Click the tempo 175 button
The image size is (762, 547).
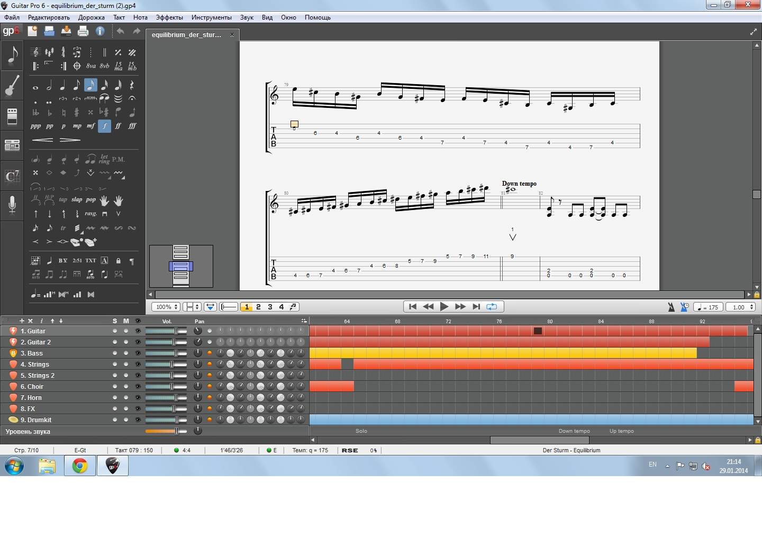coord(708,307)
